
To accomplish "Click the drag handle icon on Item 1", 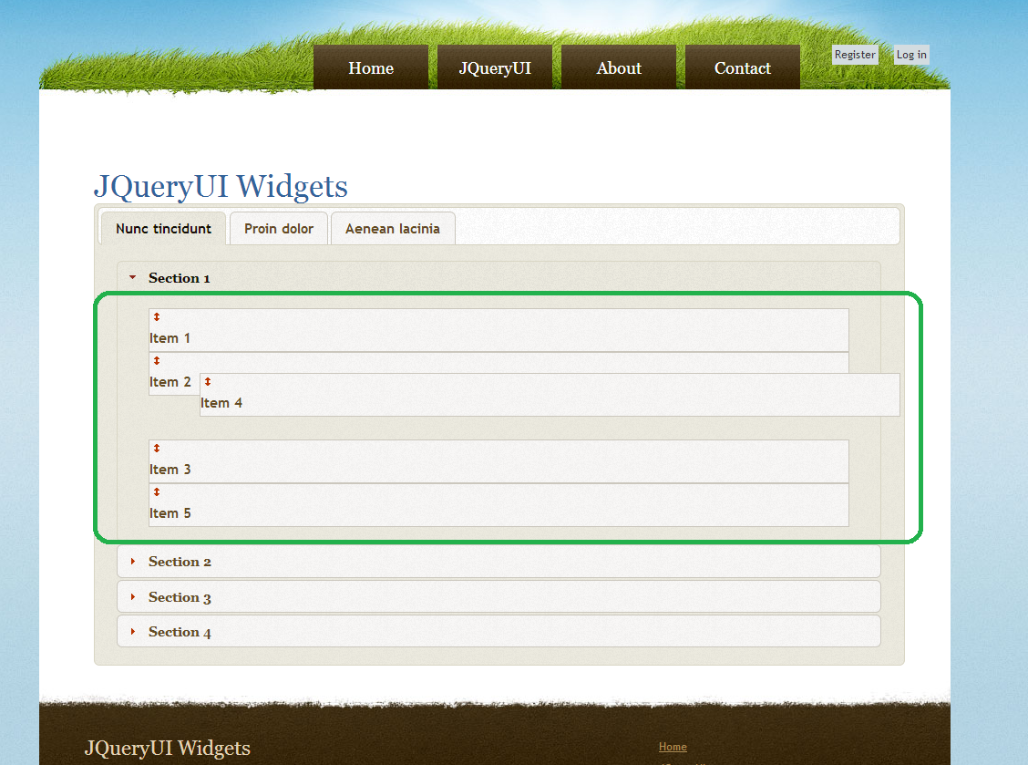I will tap(157, 317).
